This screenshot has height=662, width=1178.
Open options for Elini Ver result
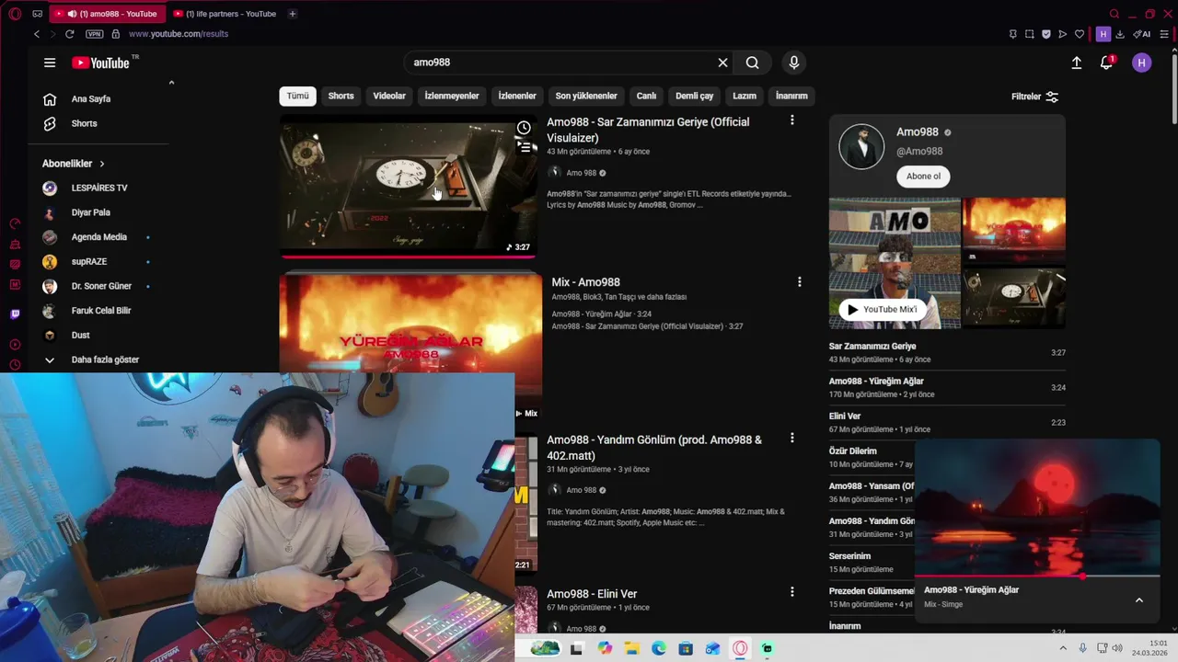pos(791,592)
